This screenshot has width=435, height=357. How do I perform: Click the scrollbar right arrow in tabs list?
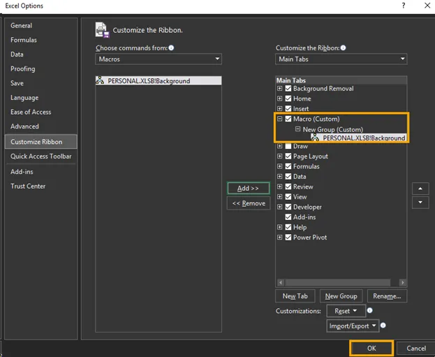pos(403,283)
